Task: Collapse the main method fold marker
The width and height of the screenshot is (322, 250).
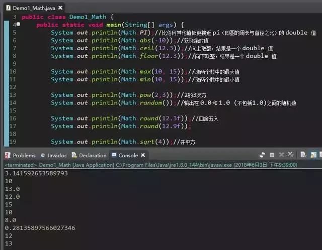Action: pyautogui.click(x=18, y=24)
